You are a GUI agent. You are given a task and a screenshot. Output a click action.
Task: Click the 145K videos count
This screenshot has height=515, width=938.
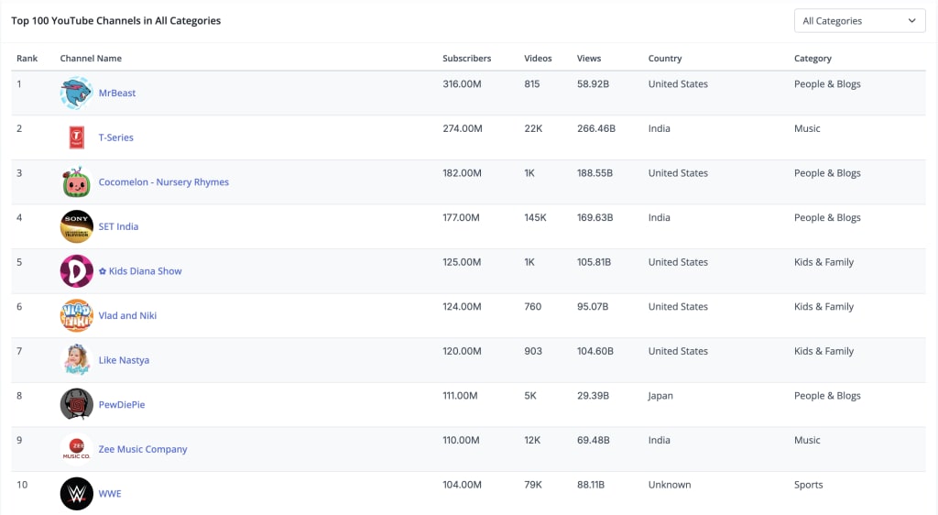pos(535,218)
